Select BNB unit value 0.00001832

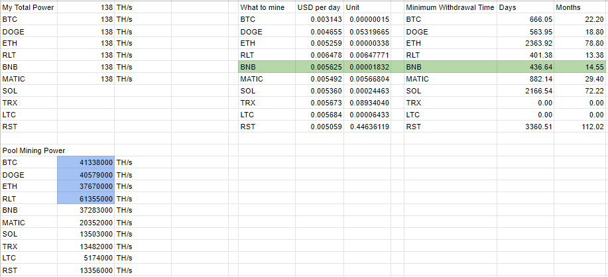click(x=367, y=67)
